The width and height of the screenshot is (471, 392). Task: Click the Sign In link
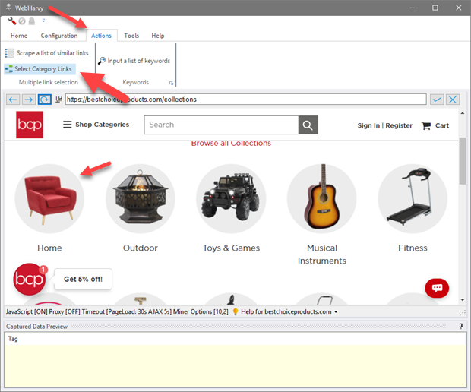pos(368,125)
